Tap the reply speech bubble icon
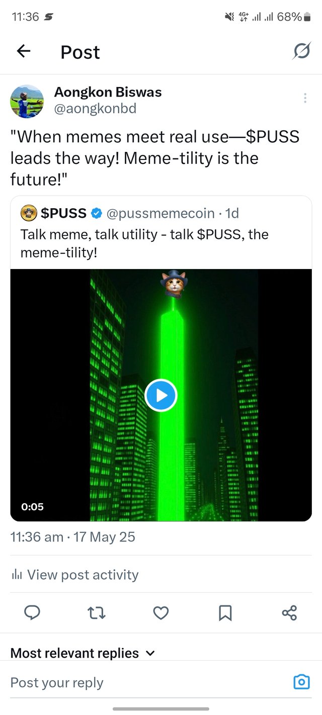322x715 pixels. point(32,612)
